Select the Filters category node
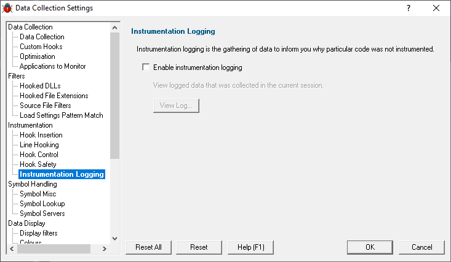This screenshot has width=451, height=262. [x=17, y=76]
